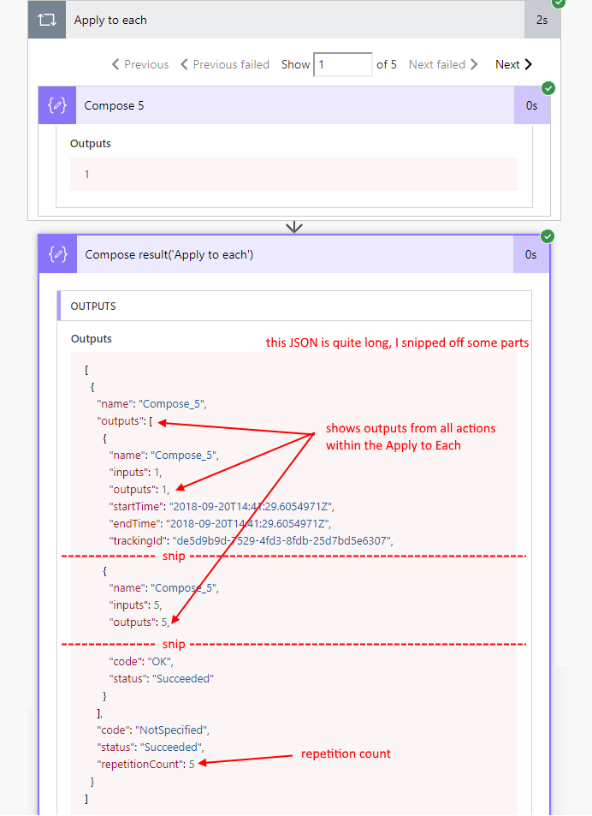This screenshot has width=592, height=816.
Task: Click the 2s duration badge
Action: 542,20
